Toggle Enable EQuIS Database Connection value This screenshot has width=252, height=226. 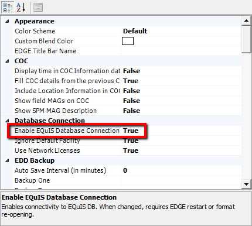181,131
